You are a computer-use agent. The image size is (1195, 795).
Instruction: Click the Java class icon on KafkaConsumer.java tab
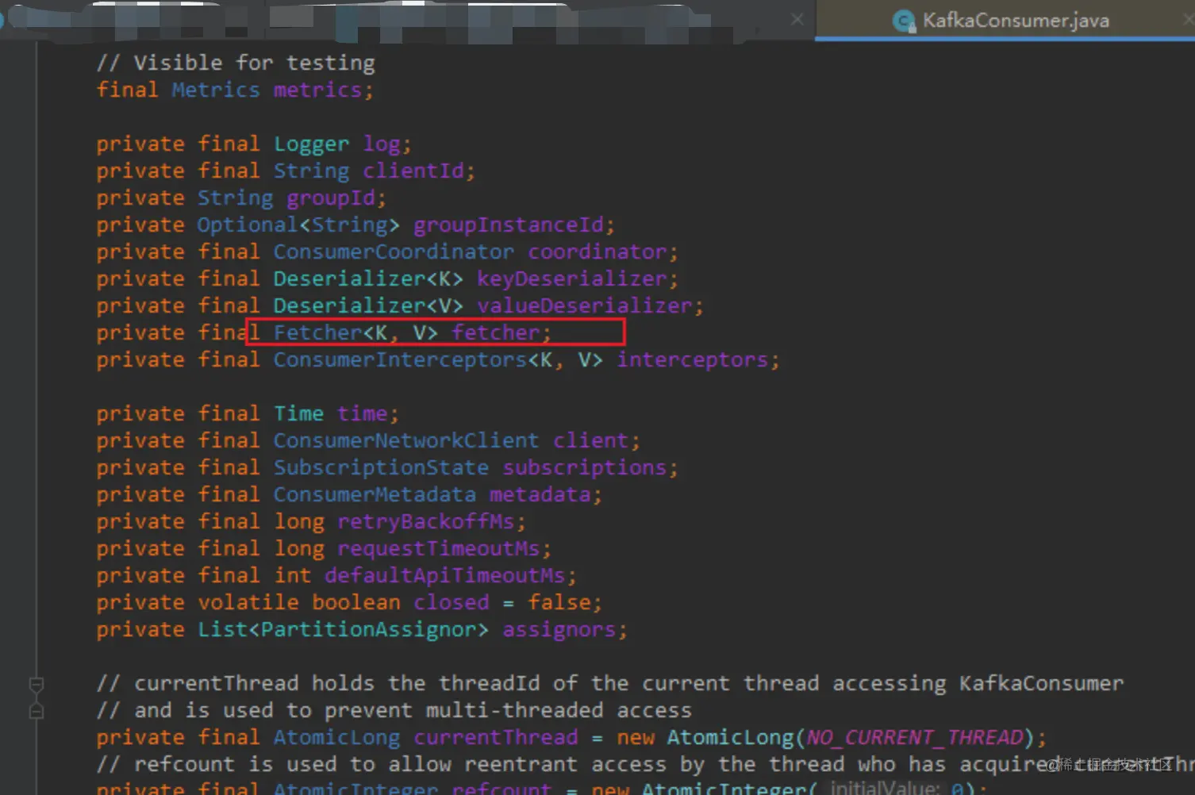click(903, 21)
